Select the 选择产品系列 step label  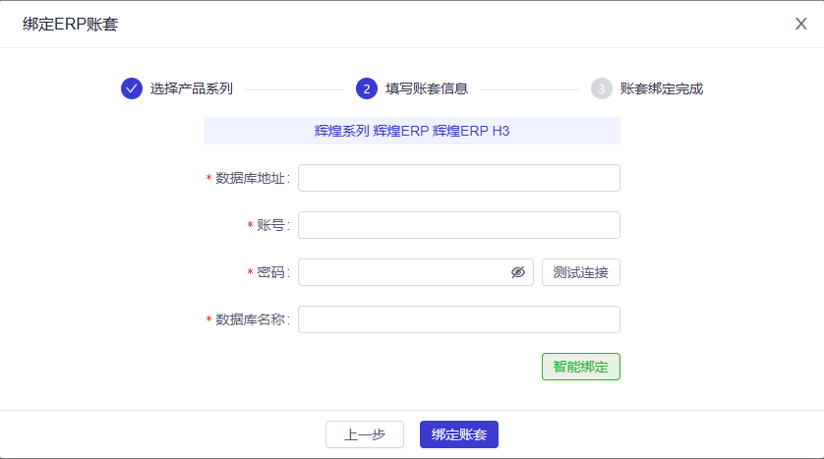tap(192, 88)
